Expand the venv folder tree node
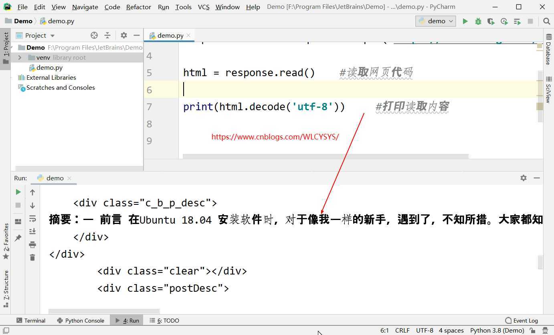Image resolution: width=554 pixels, height=335 pixels. coord(20,58)
